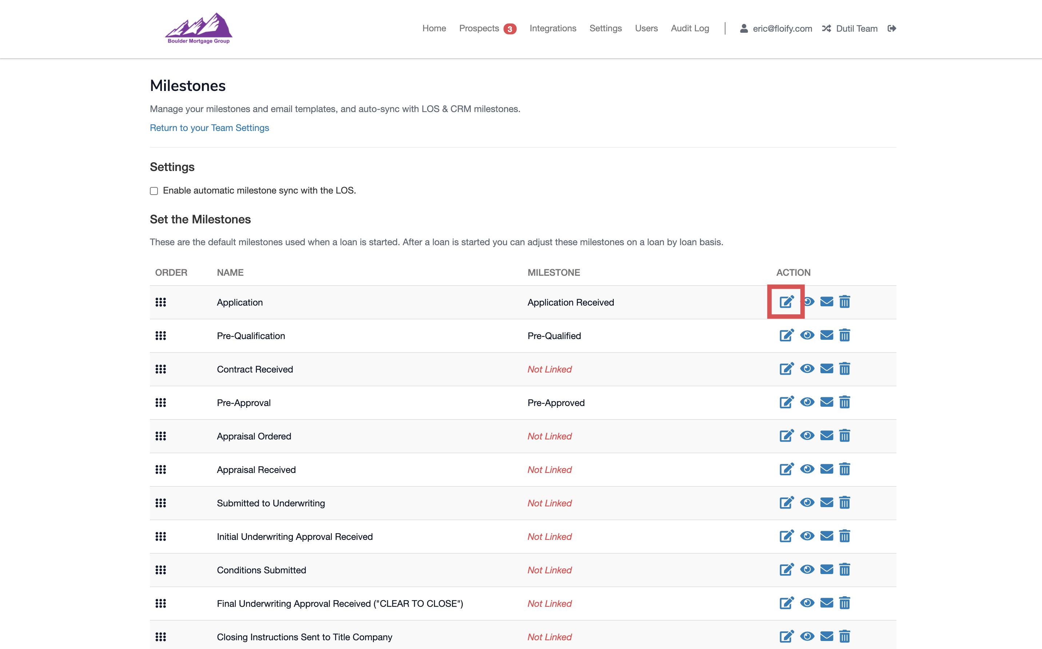Screen dimensions: 1042x649
Task: Edit Initial Underwriting Approval Received milestone
Action: pyautogui.click(x=786, y=536)
